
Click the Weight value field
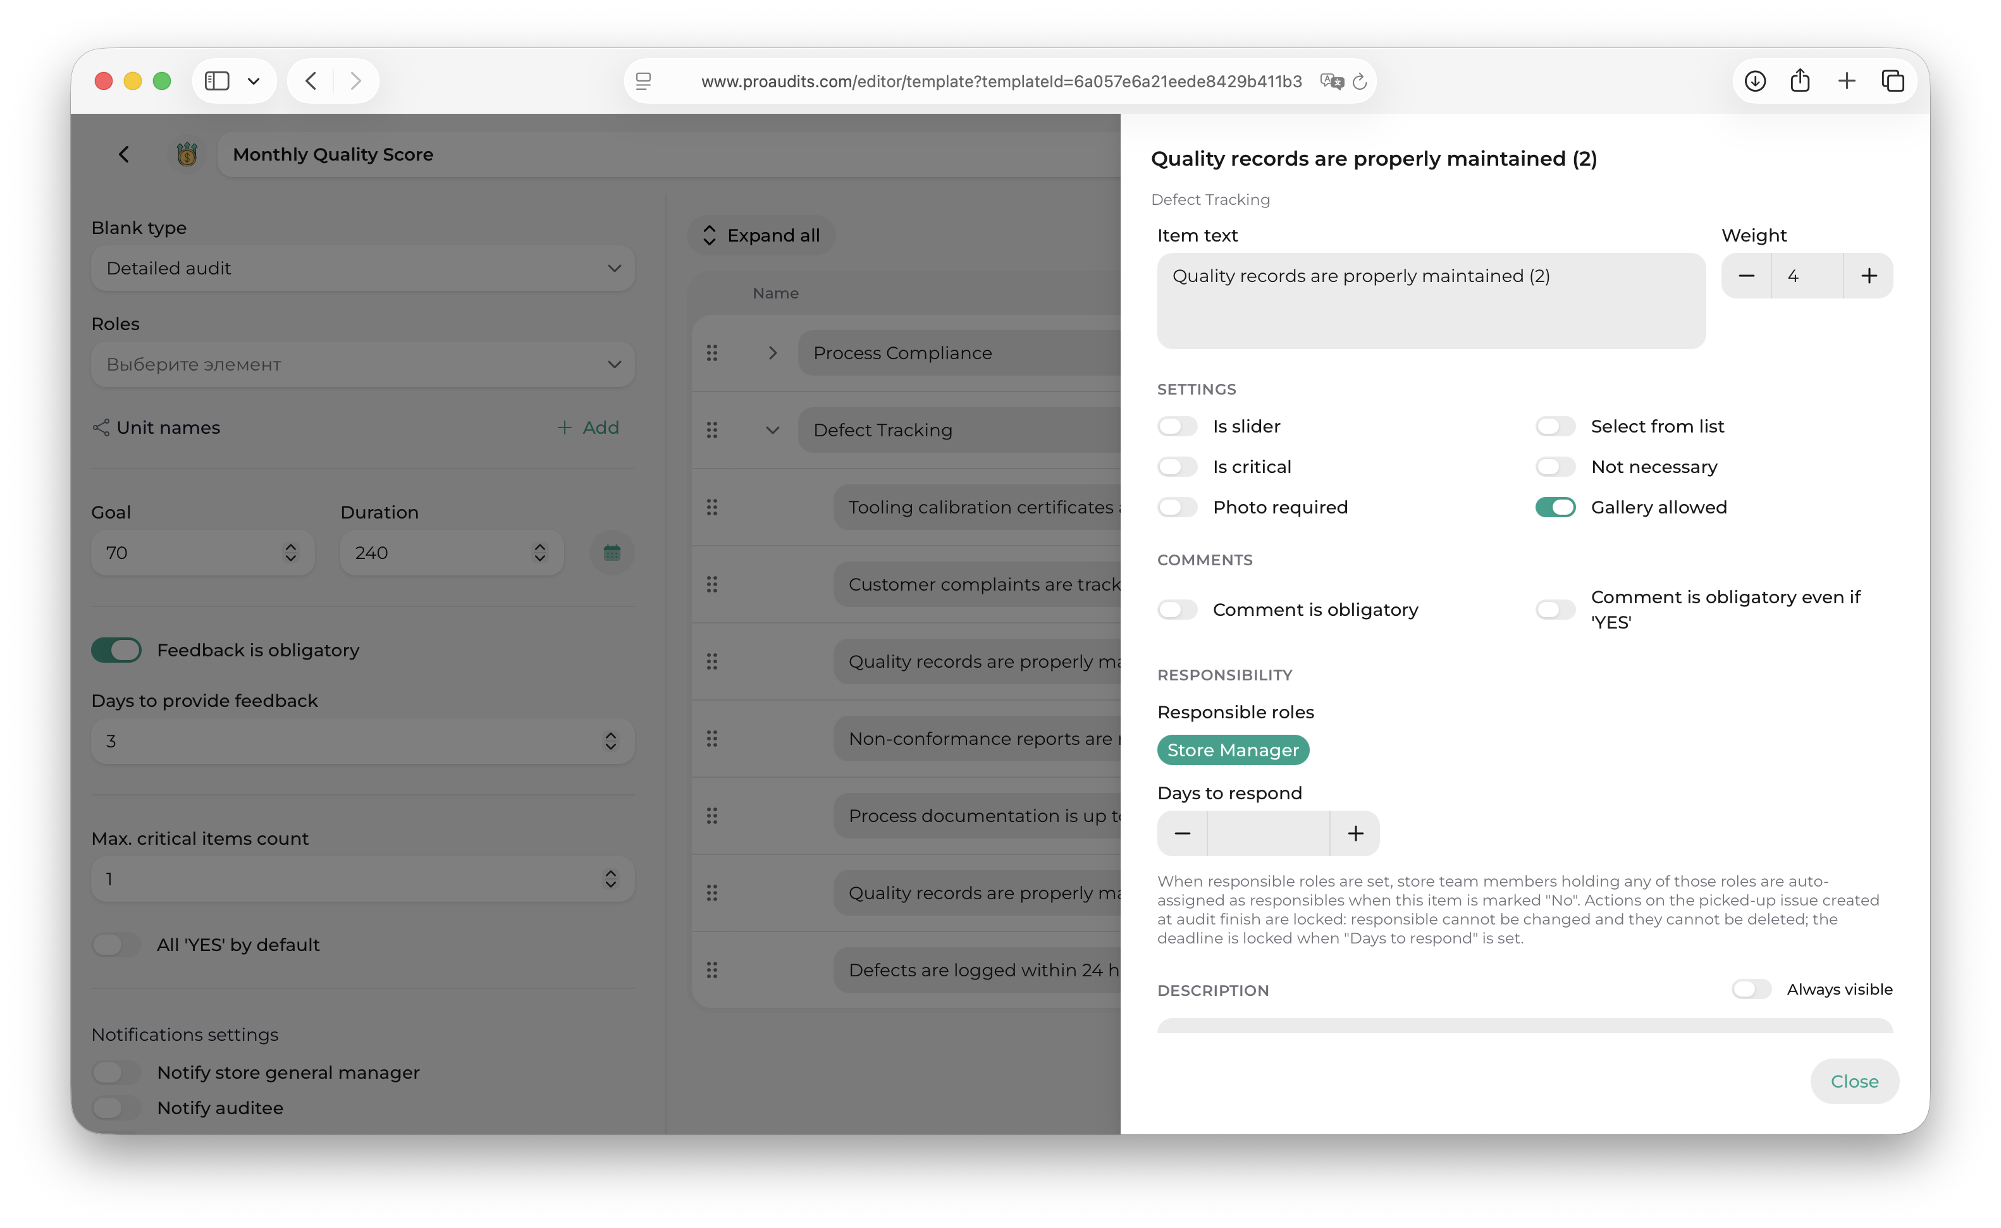(x=1807, y=276)
